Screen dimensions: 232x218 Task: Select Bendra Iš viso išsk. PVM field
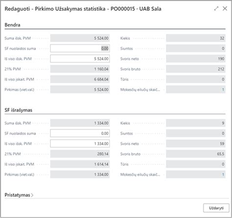(x=80, y=59)
